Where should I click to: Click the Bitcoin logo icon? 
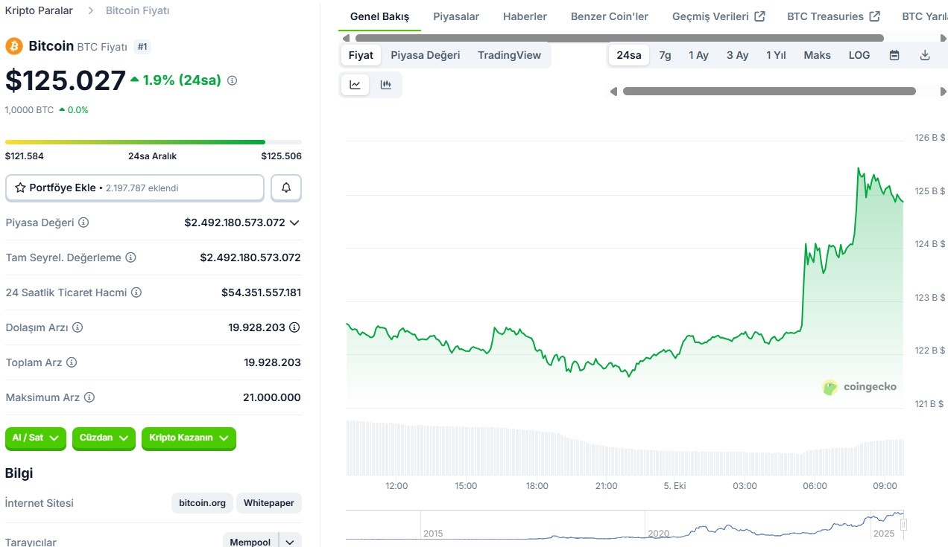[14, 46]
